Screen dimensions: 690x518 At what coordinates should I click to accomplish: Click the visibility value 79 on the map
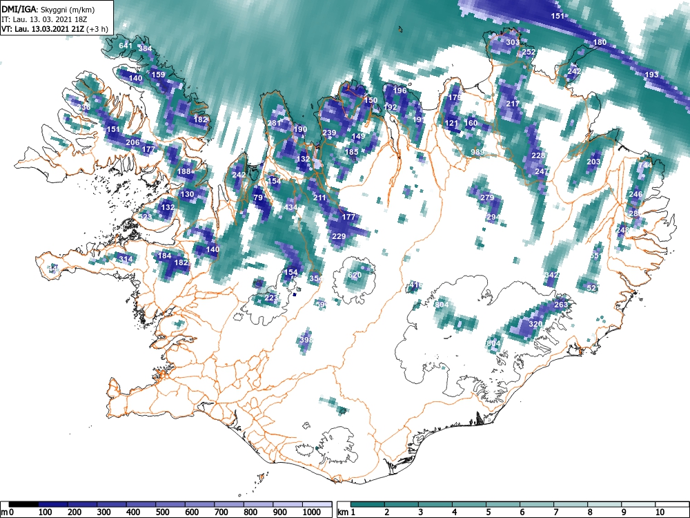point(258,198)
